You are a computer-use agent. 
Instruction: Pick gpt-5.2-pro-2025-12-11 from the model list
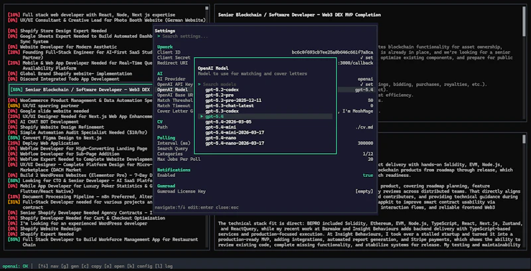point(233,101)
